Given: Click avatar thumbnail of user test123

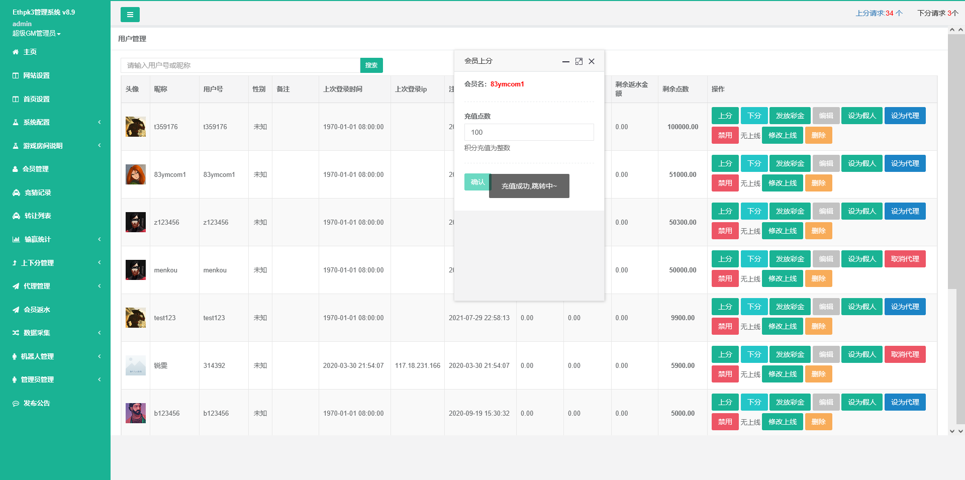Looking at the screenshot, I should point(136,318).
